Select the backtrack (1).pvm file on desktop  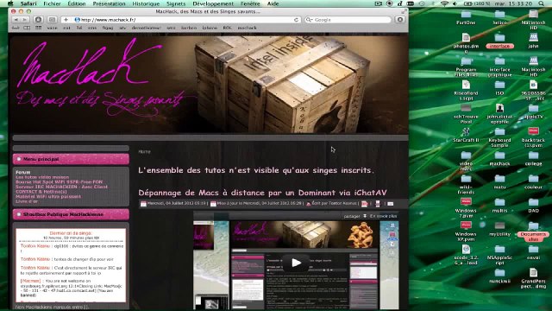(533, 137)
